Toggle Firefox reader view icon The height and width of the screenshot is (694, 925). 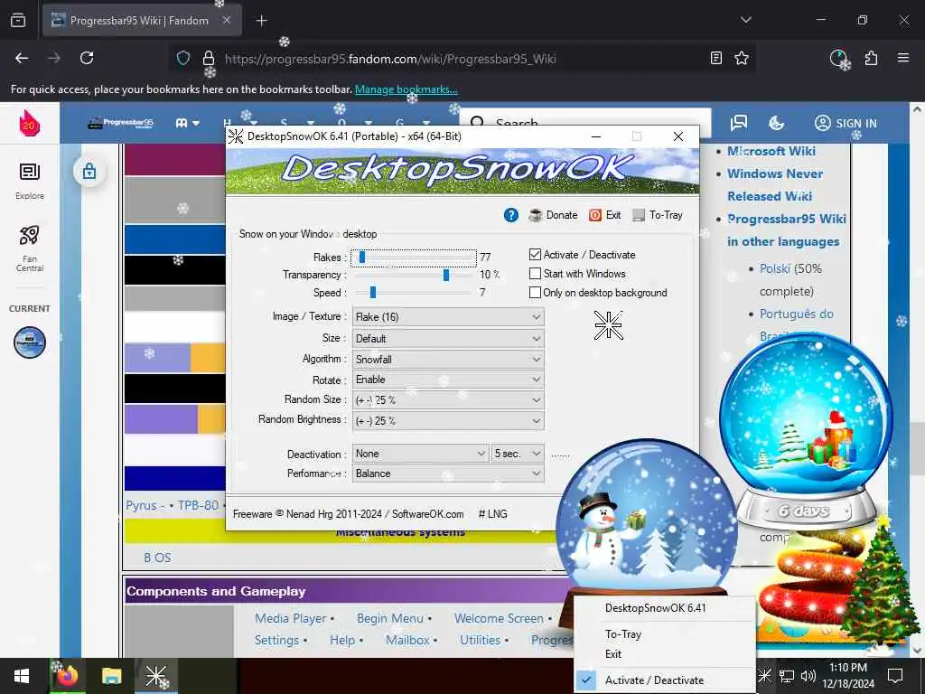pos(715,58)
